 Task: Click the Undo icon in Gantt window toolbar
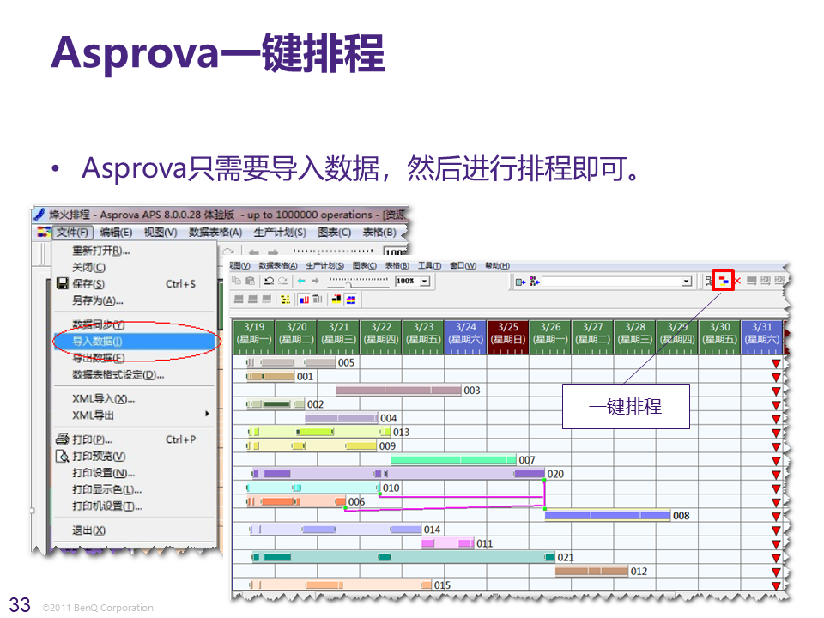coord(269,281)
